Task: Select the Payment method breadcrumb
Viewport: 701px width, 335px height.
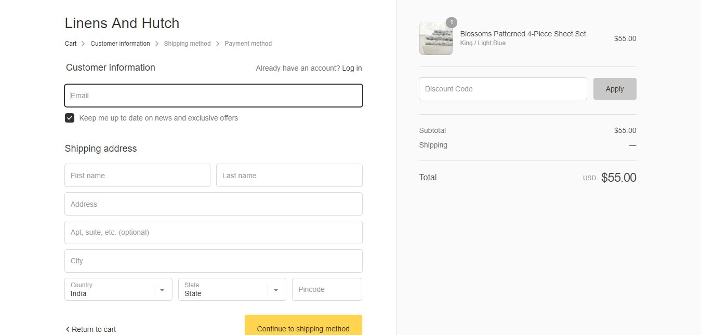Action: pyautogui.click(x=248, y=44)
